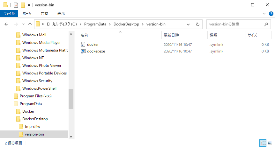Click the docker.exe file icon
275x147 pixels.
pyautogui.click(x=83, y=51)
